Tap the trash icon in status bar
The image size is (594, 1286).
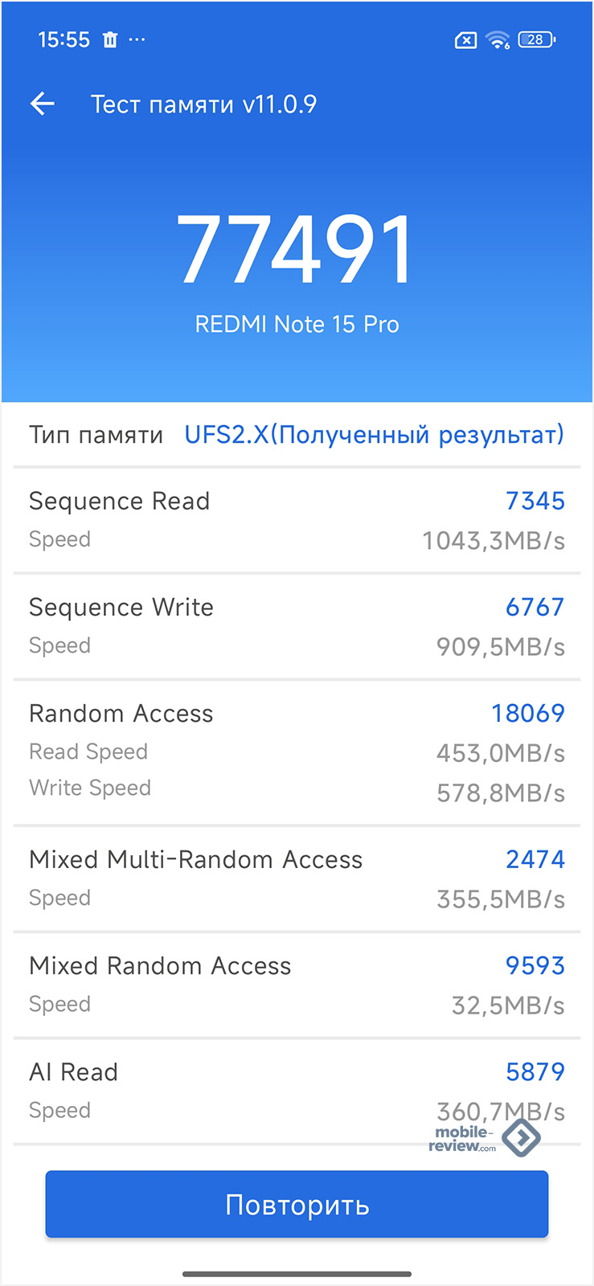110,39
